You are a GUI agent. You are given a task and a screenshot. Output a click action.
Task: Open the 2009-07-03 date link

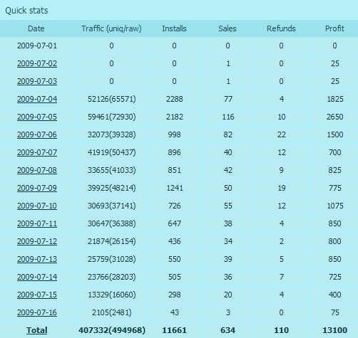[x=37, y=81]
